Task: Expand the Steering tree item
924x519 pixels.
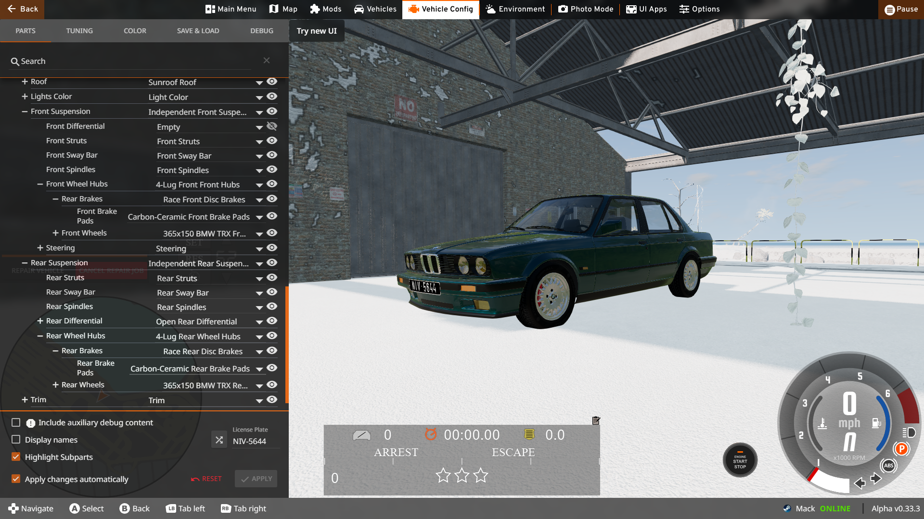Action: (40, 248)
